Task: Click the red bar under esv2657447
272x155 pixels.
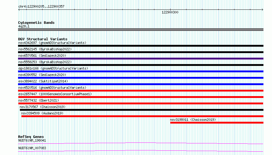Action: [x=141, y=97]
